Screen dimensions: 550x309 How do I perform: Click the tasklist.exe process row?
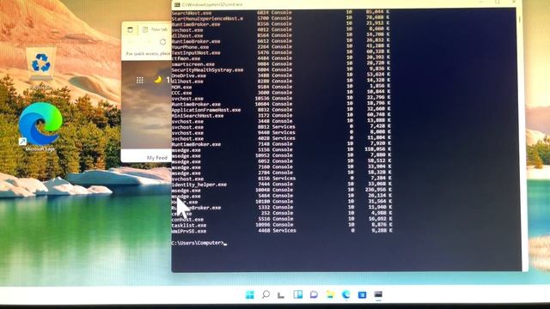pyautogui.click(x=282, y=225)
